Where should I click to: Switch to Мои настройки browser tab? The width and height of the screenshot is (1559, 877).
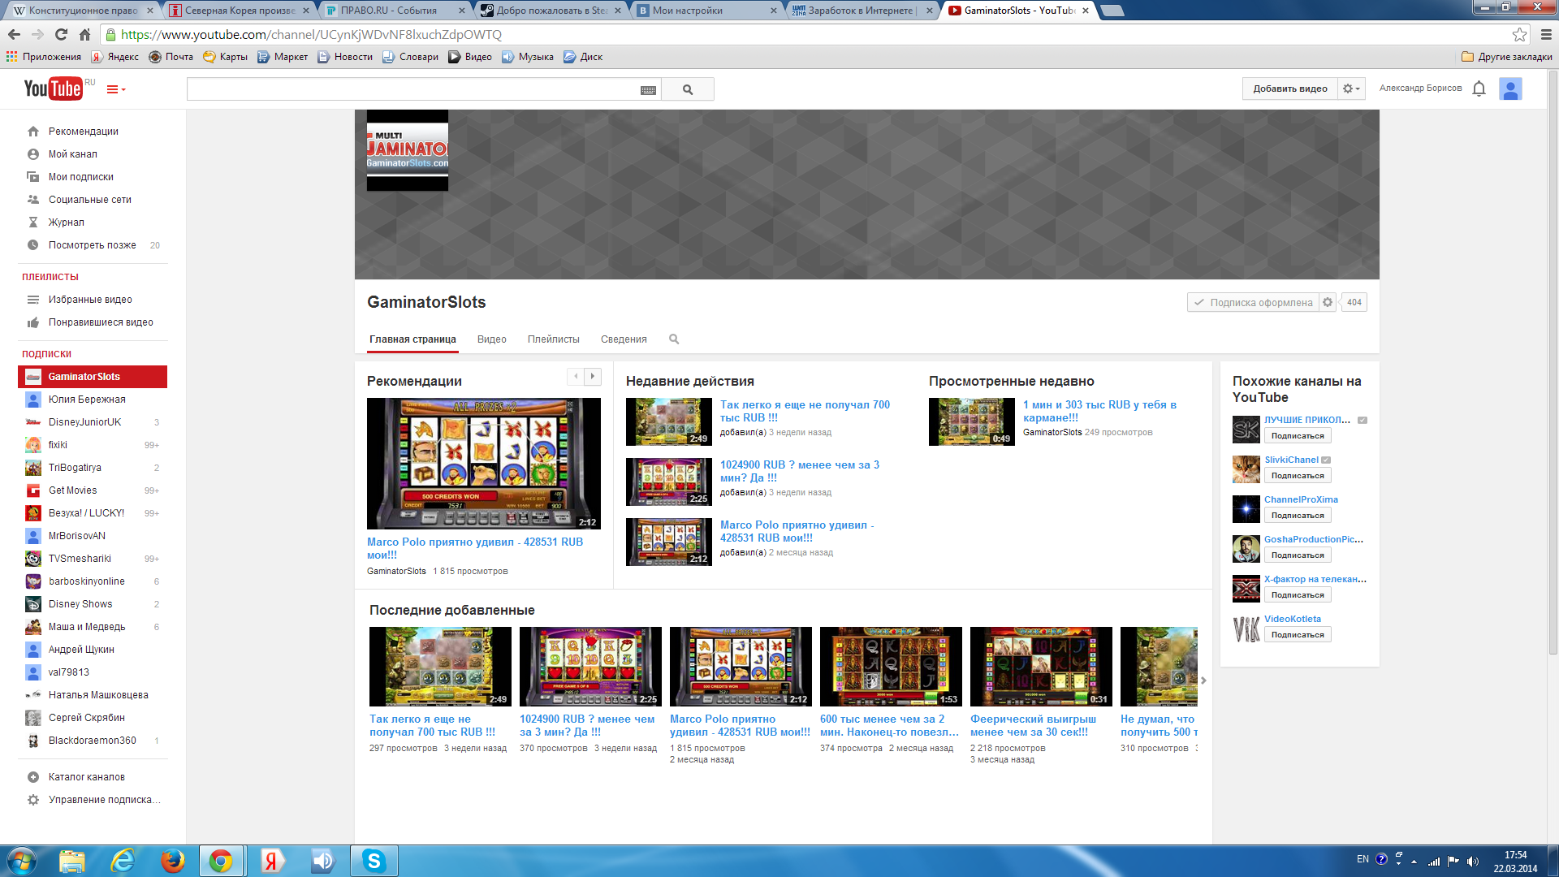point(706,11)
